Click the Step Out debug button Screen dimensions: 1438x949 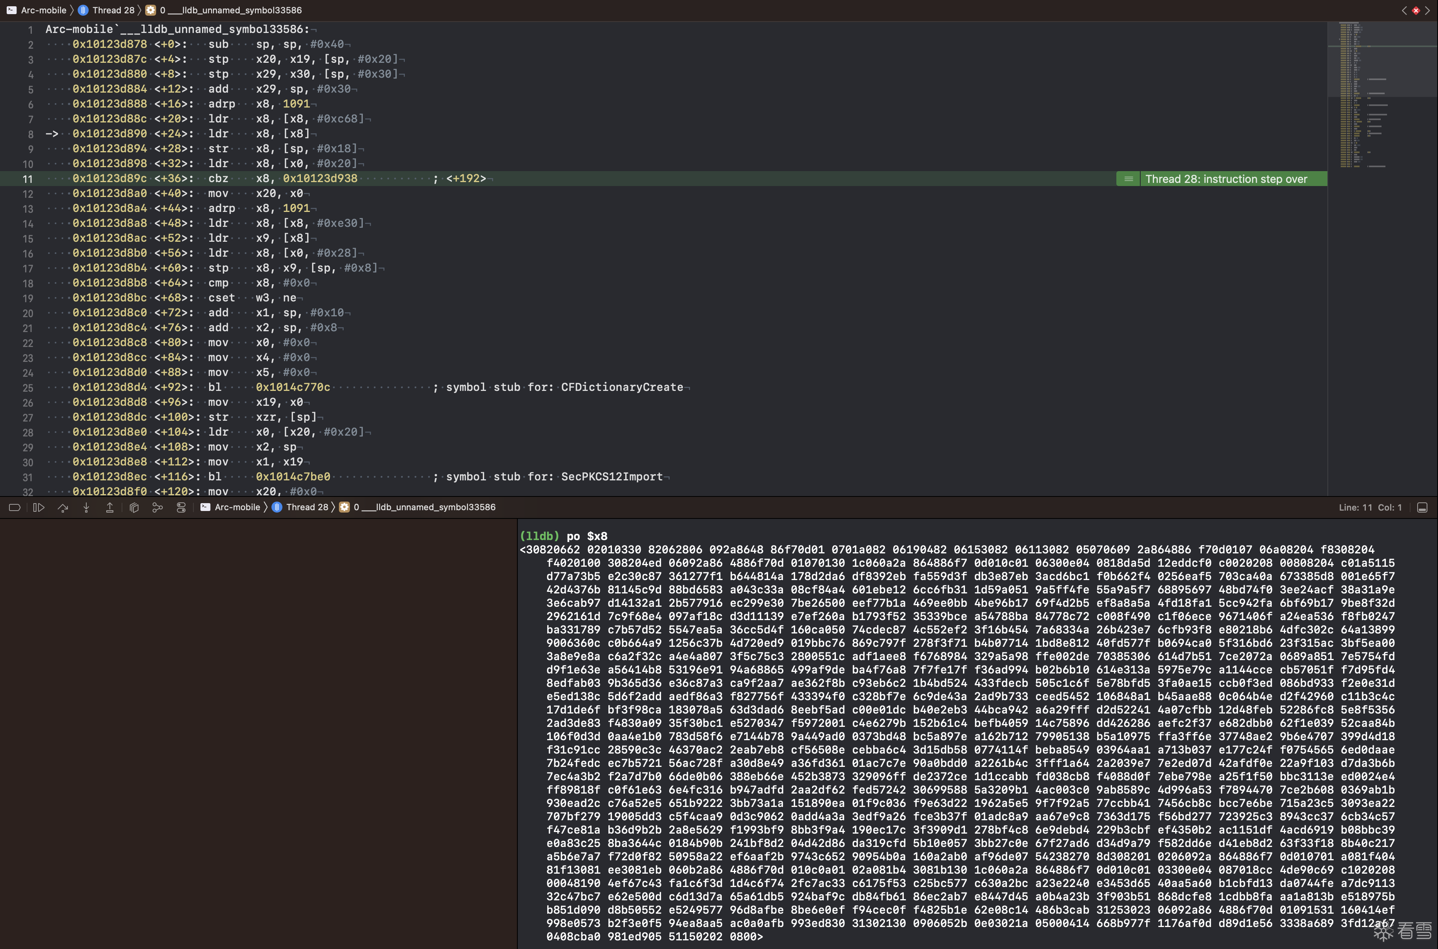point(110,507)
